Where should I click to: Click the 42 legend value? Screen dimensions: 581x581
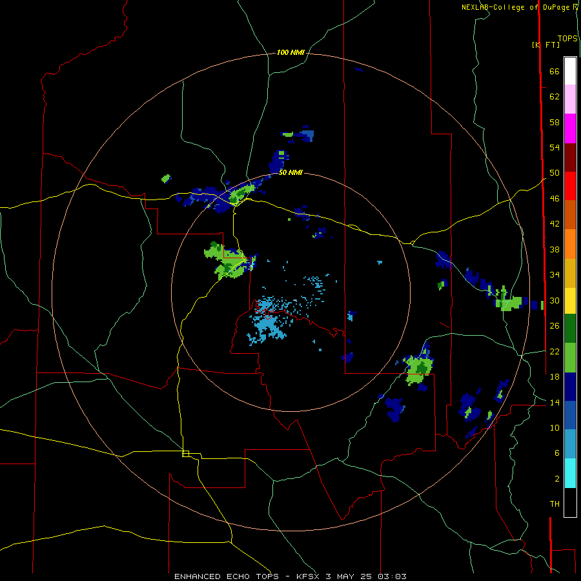click(x=555, y=224)
